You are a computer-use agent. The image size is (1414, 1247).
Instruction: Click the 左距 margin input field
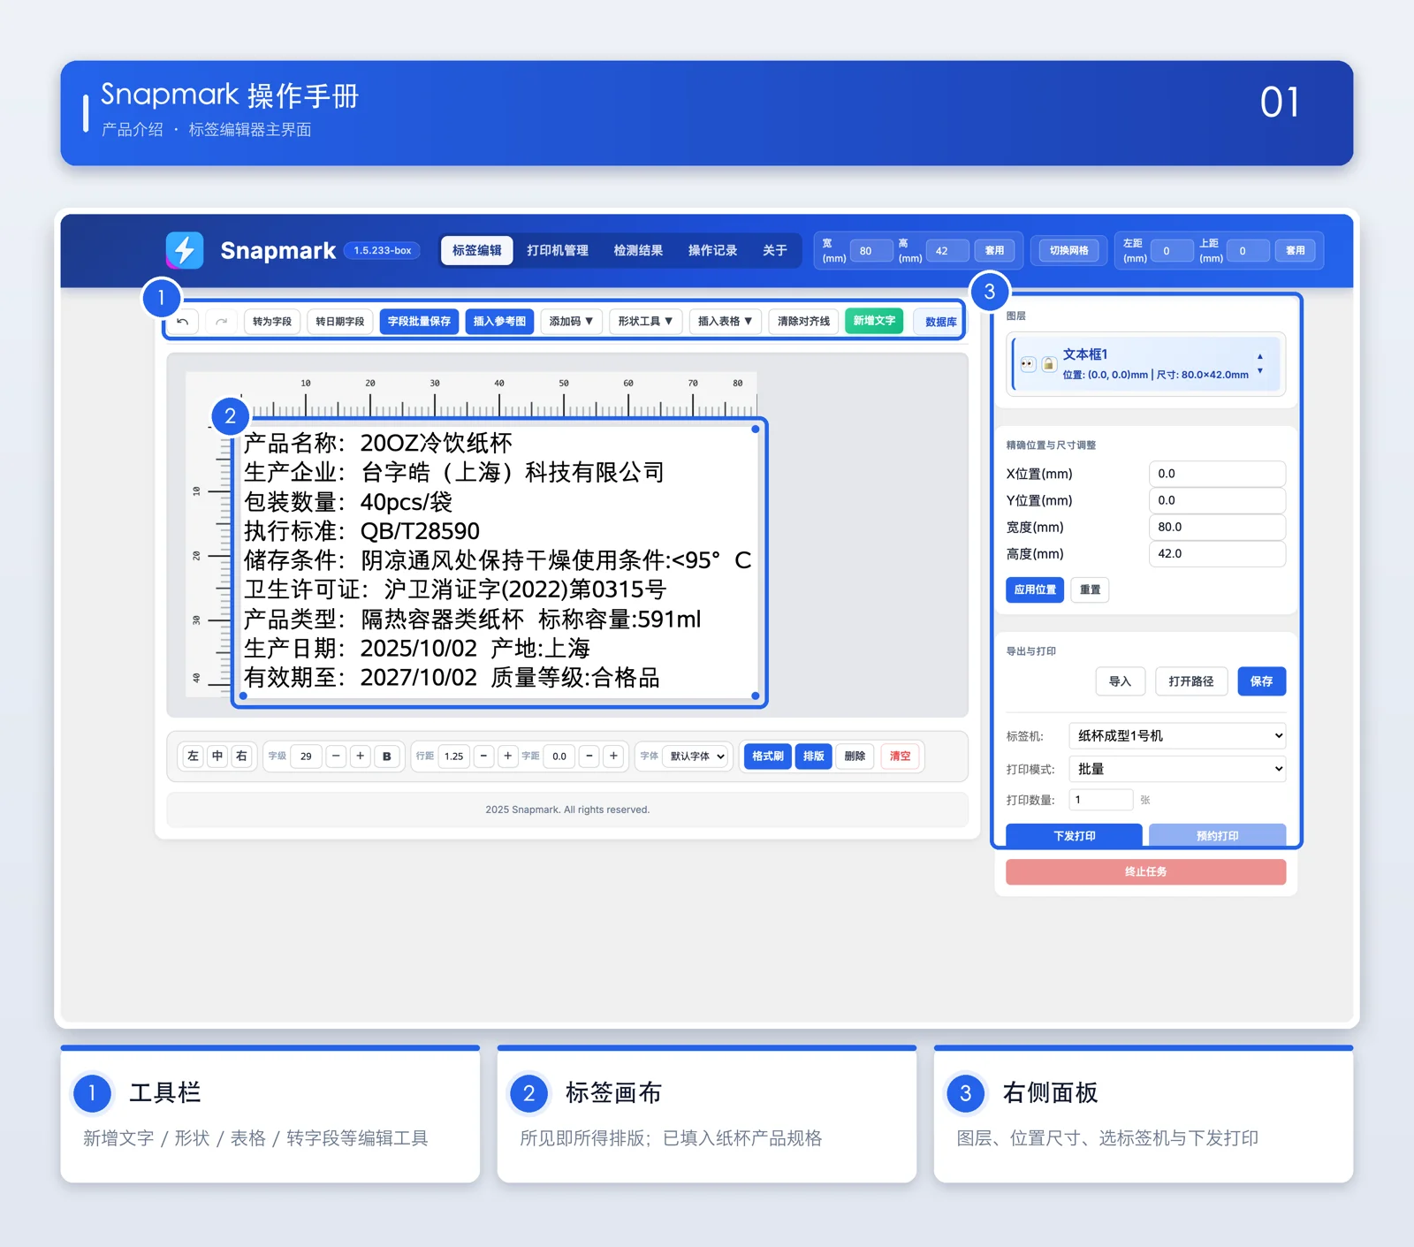pos(1172,251)
